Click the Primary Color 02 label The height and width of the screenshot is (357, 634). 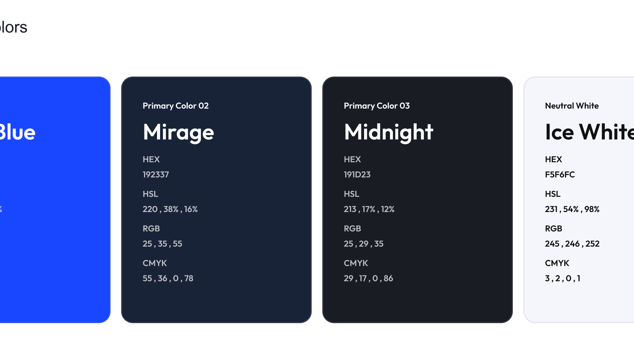pyautogui.click(x=176, y=106)
